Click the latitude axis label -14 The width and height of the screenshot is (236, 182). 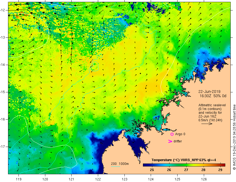coord(3,65)
